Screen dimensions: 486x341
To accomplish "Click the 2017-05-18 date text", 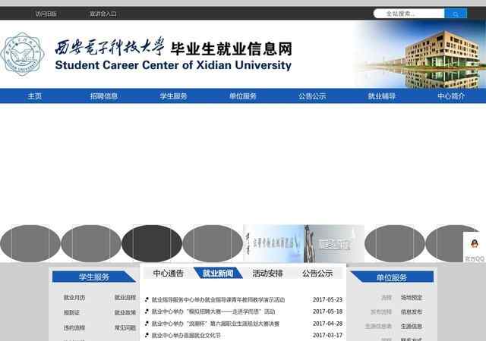I will [x=327, y=311].
